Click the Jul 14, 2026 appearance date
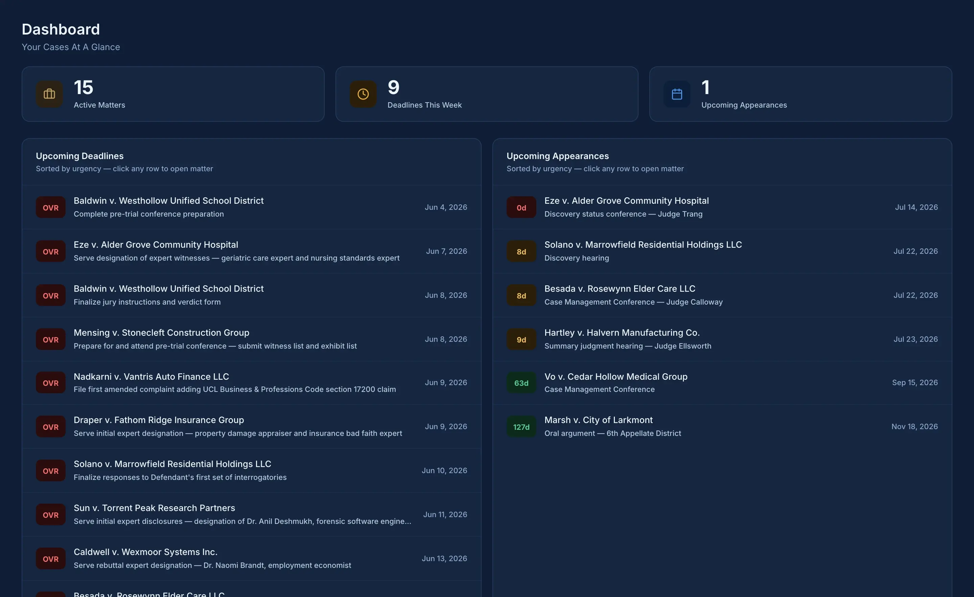 [916, 207]
